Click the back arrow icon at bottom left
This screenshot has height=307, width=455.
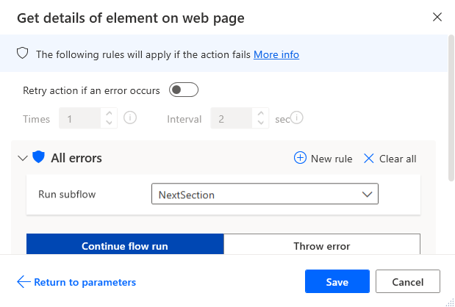pyautogui.click(x=23, y=281)
